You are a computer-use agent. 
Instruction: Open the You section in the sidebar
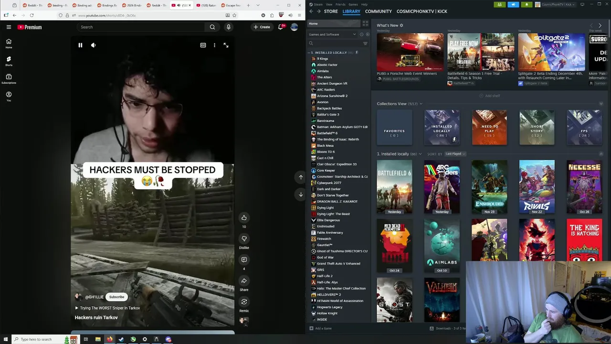(9, 96)
